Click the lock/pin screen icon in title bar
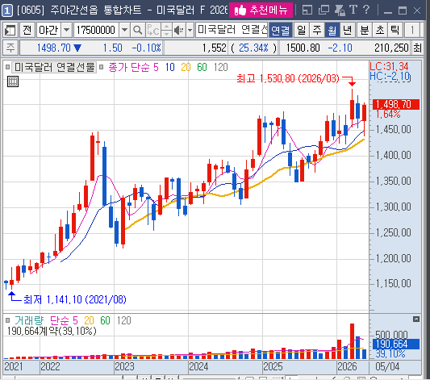The image size is (430, 380). (340, 10)
